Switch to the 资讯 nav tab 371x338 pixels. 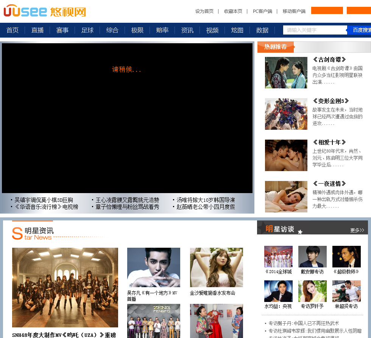point(187,30)
